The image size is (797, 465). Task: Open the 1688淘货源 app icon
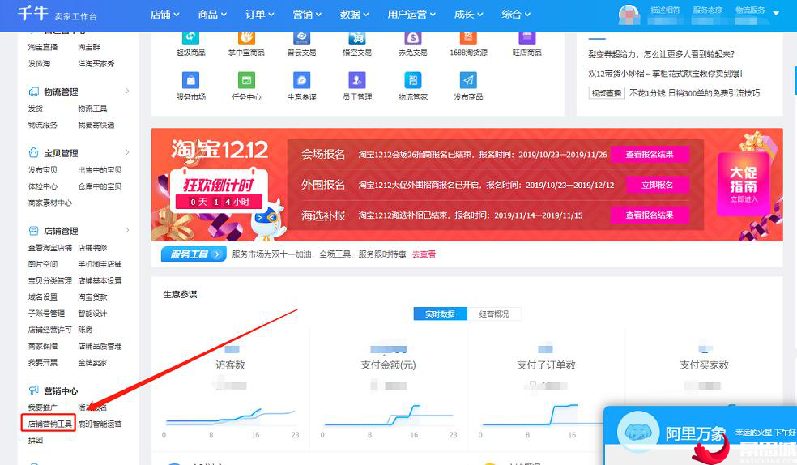click(468, 38)
